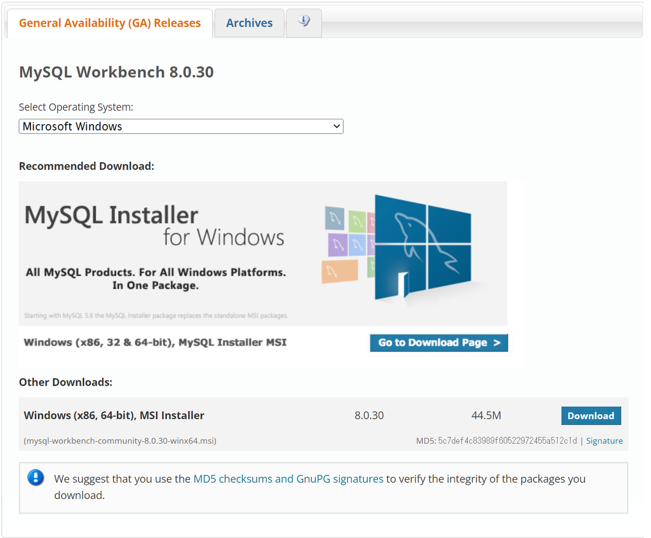651x538 pixels.
Task: Click the blue exclamation info icon
Action: 36,478
